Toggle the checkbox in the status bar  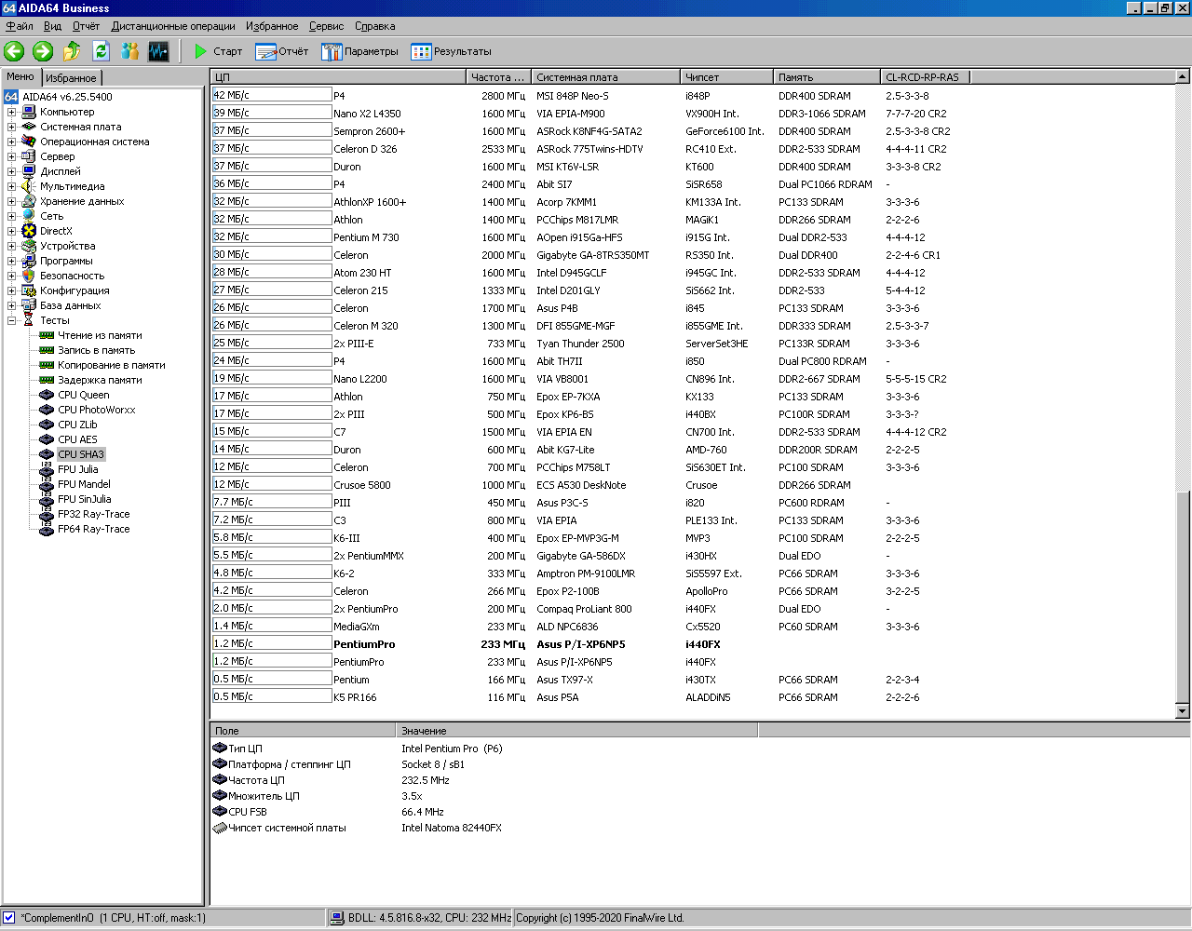pos(9,918)
